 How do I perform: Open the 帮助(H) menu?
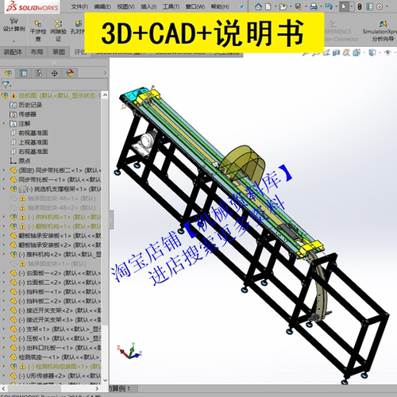point(220,6)
